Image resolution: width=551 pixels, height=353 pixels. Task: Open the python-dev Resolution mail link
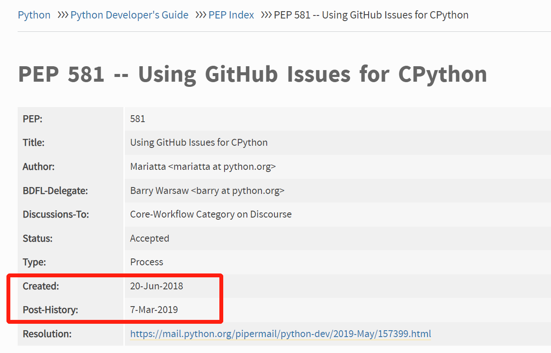[280, 334]
